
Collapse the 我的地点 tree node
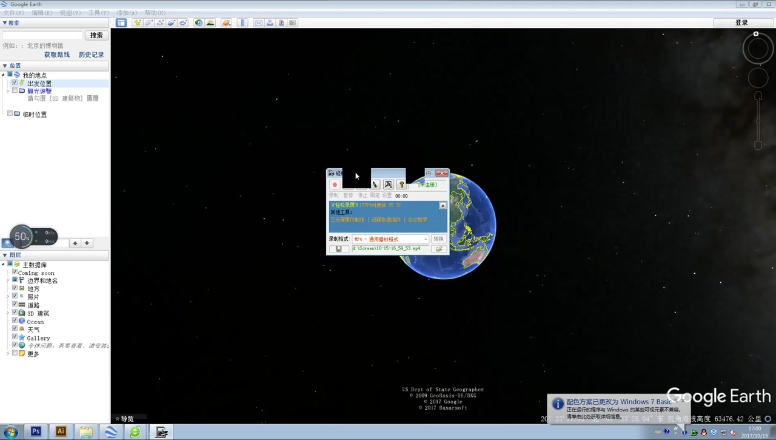click(x=3, y=75)
